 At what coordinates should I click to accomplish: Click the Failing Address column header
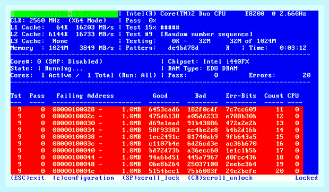point(85,96)
